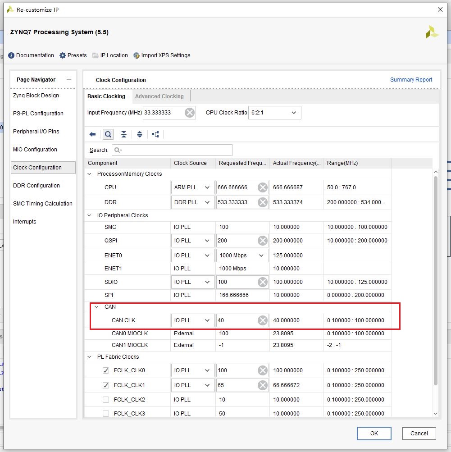
Task: Clear the FCLK_CLK0 requested frequency
Action: click(x=263, y=370)
